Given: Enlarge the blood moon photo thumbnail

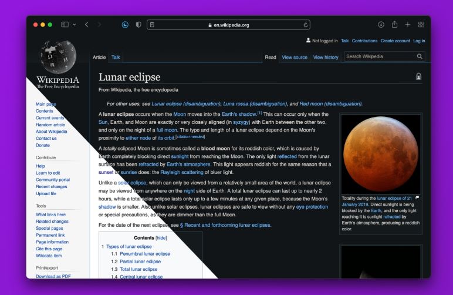Looking at the screenshot, I should click(381, 154).
